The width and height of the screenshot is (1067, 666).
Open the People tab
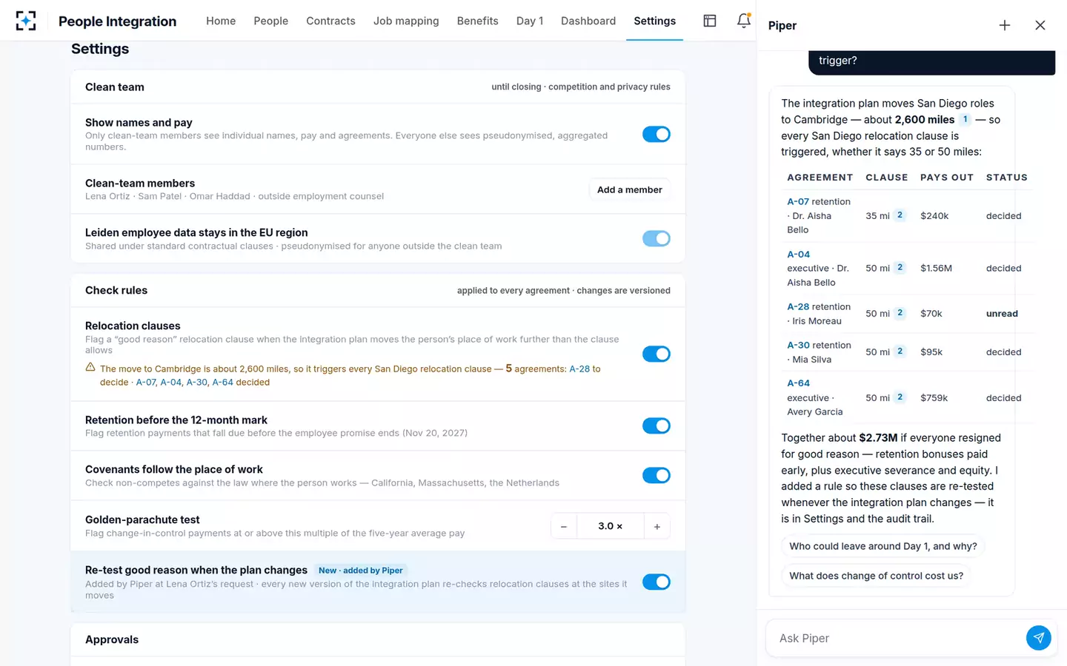click(x=271, y=21)
